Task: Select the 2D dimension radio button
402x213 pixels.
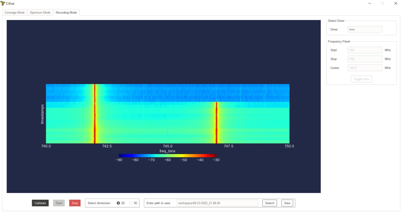Action: pyautogui.click(x=118, y=203)
